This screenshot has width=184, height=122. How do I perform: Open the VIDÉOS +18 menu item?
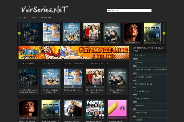(46, 18)
